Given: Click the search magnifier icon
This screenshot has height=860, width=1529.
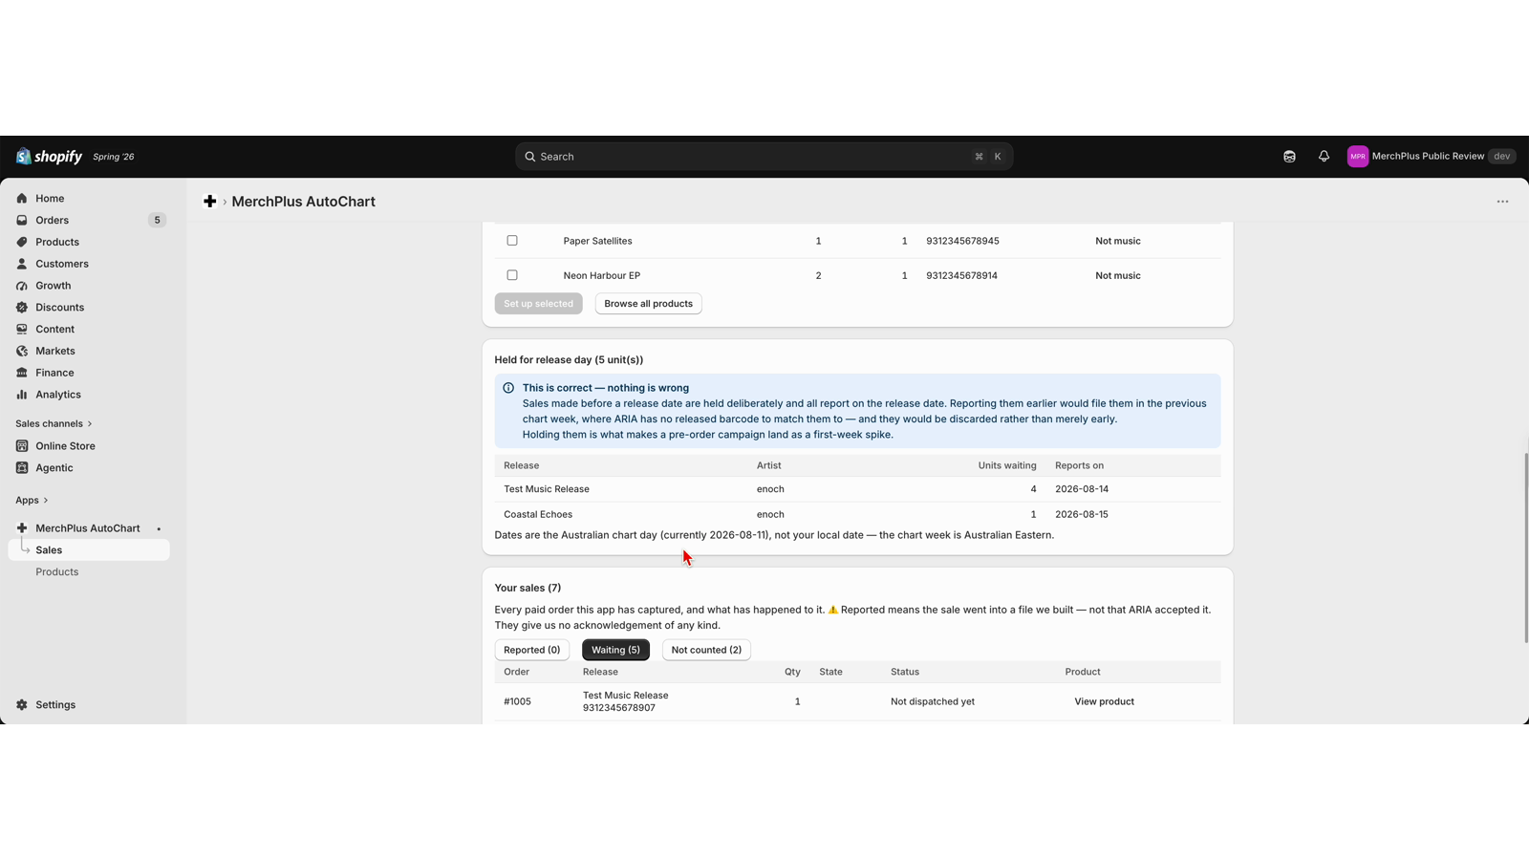Looking at the screenshot, I should click(x=530, y=157).
